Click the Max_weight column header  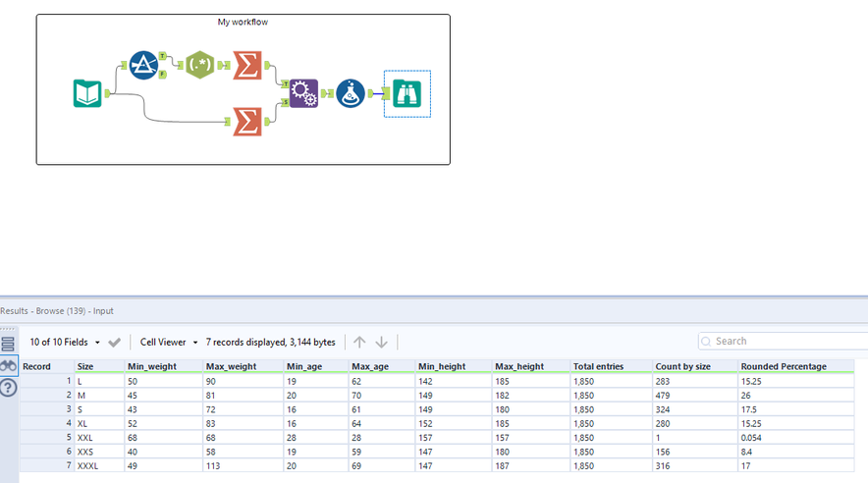[244, 366]
